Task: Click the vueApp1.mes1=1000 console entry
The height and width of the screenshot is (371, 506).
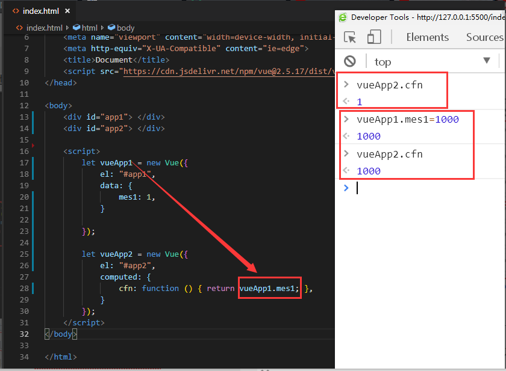Action: (x=408, y=120)
